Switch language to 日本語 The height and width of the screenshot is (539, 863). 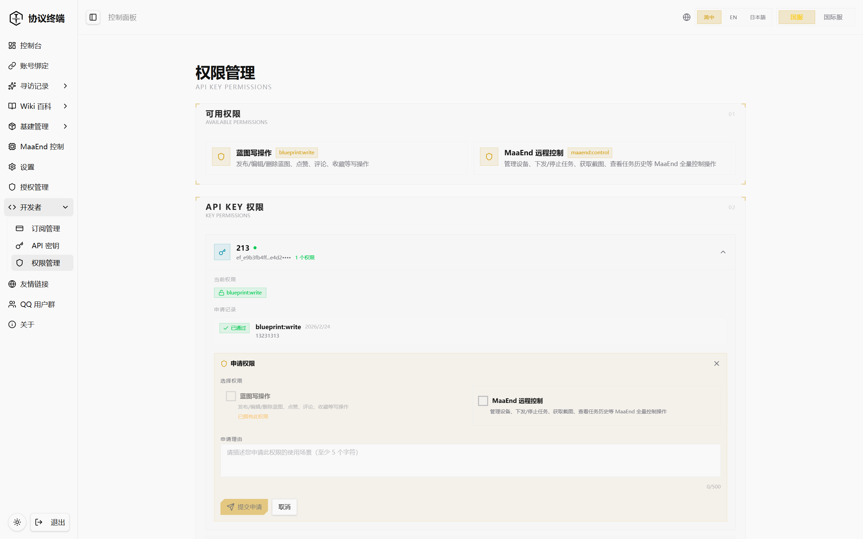click(757, 17)
